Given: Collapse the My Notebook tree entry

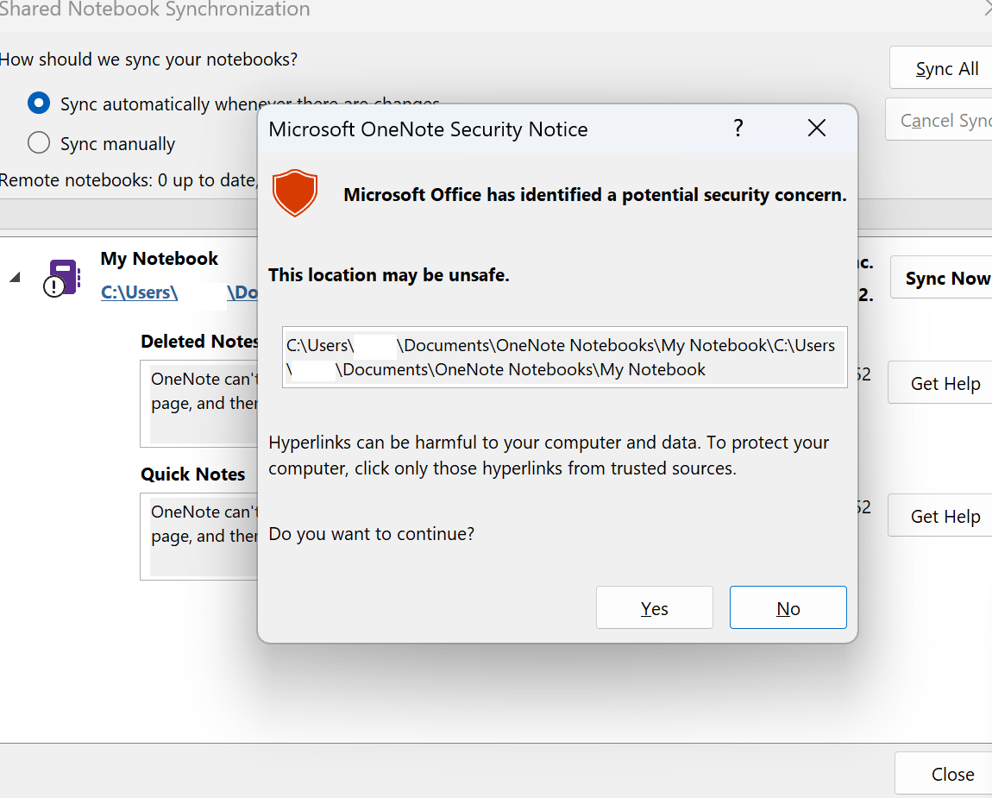Looking at the screenshot, I should coord(14,278).
